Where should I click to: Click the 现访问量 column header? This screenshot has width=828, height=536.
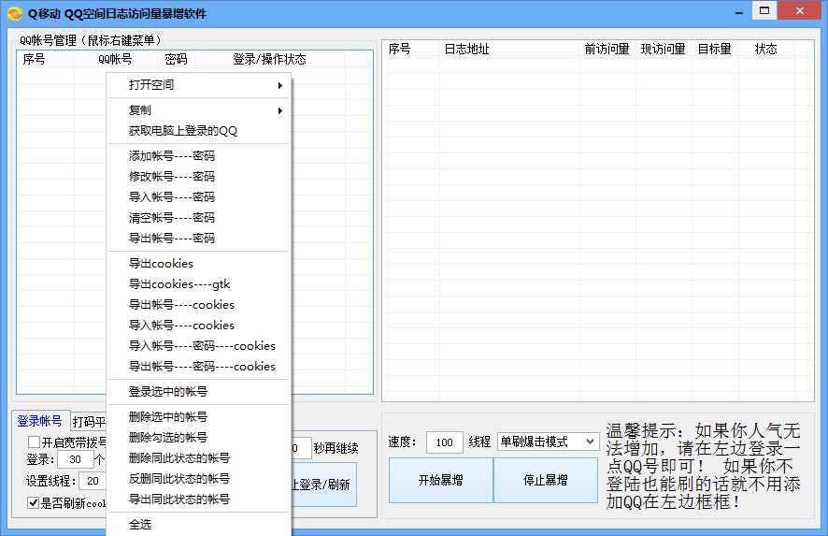[663, 50]
